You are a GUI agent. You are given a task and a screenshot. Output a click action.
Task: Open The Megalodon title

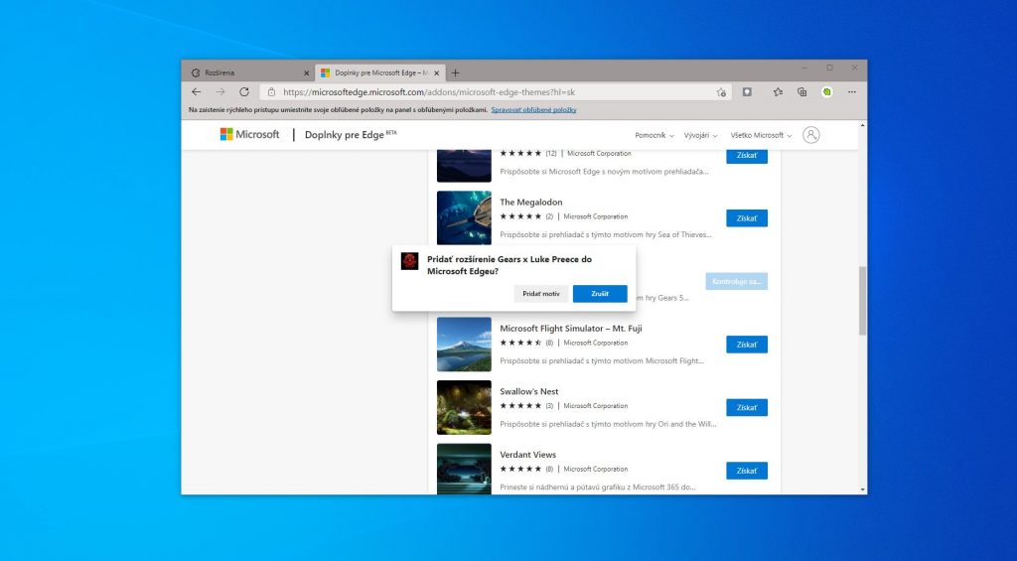pos(531,203)
